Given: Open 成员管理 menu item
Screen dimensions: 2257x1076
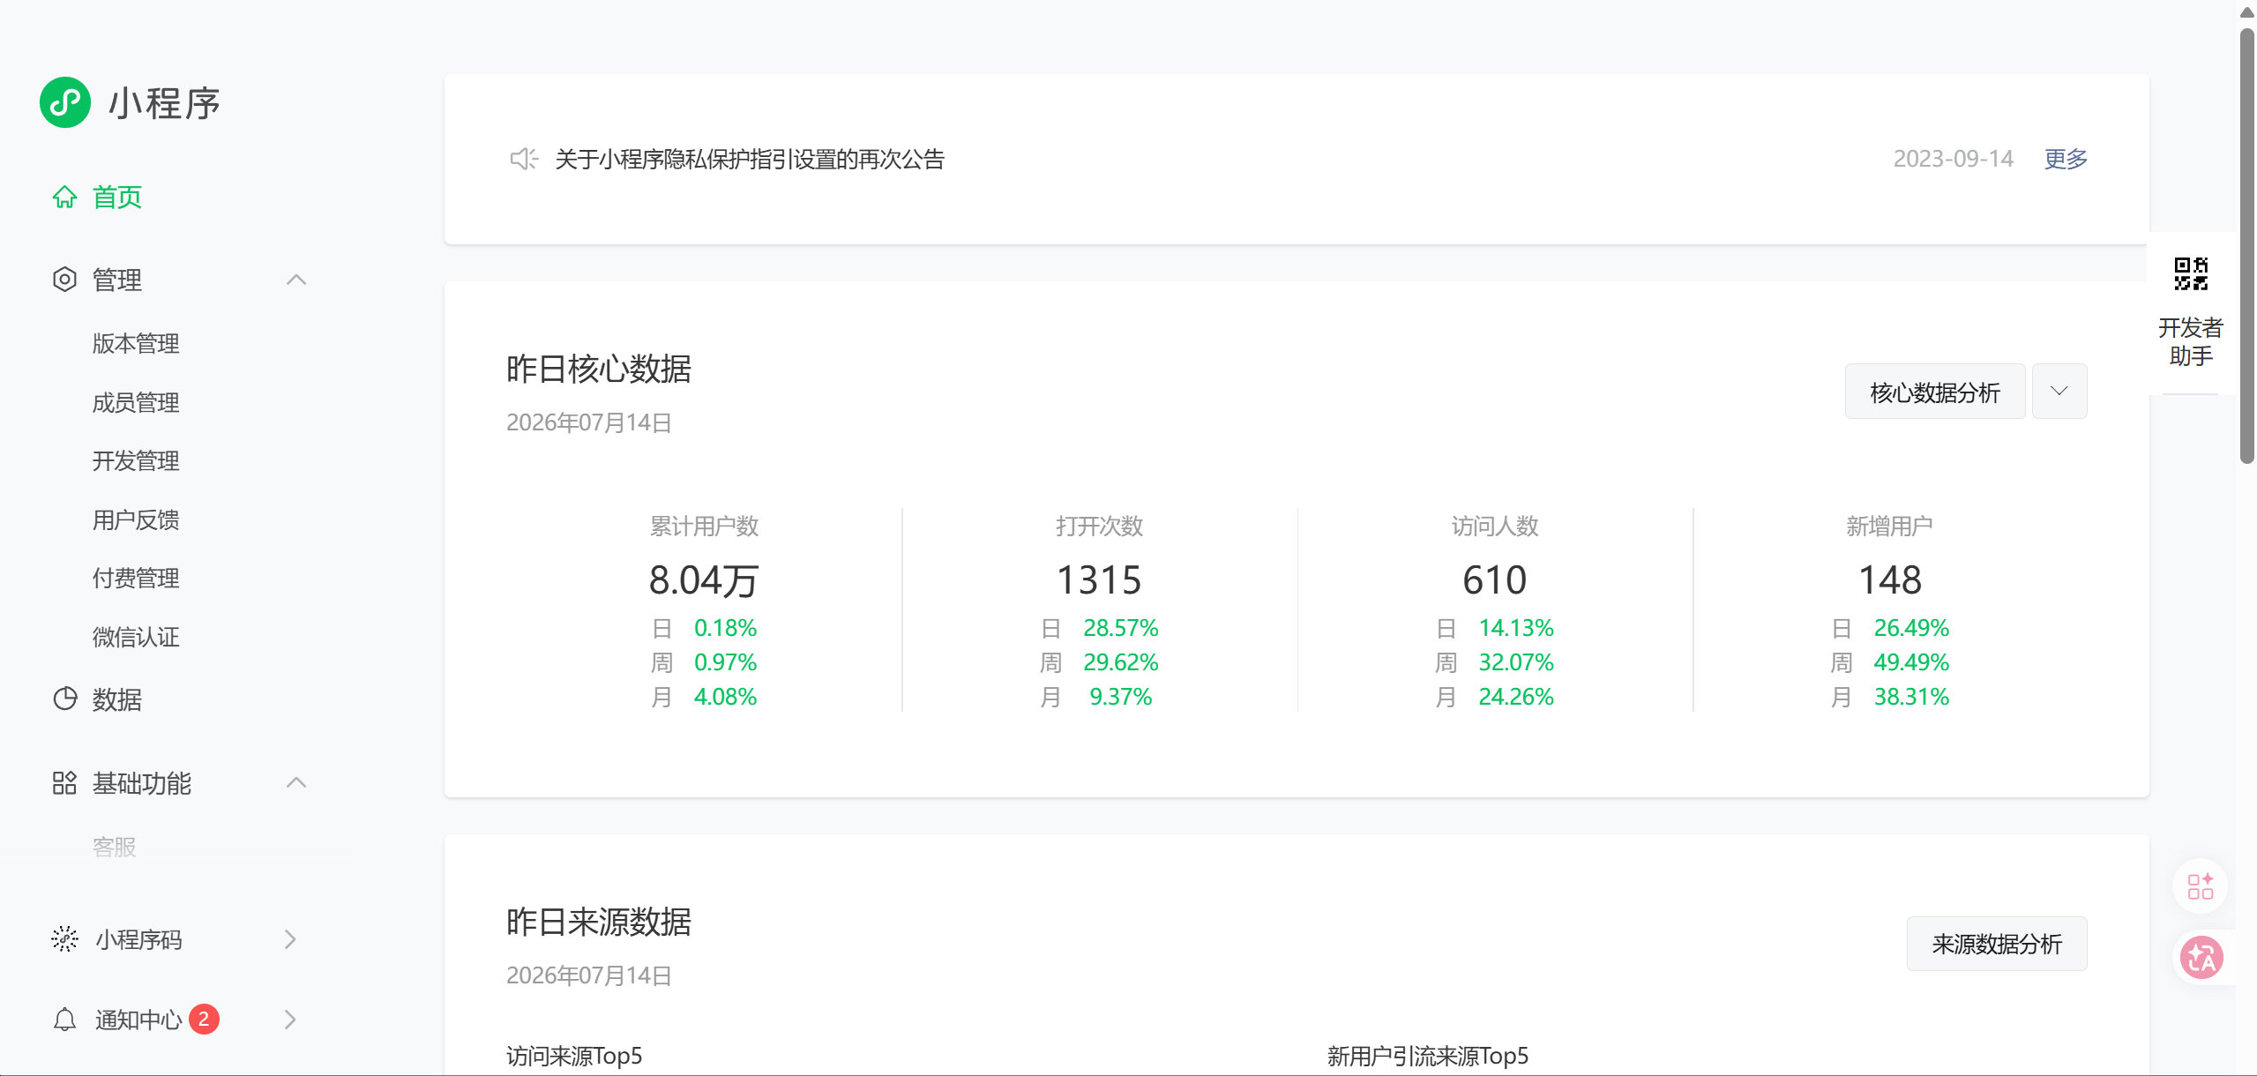Looking at the screenshot, I should tap(136, 402).
